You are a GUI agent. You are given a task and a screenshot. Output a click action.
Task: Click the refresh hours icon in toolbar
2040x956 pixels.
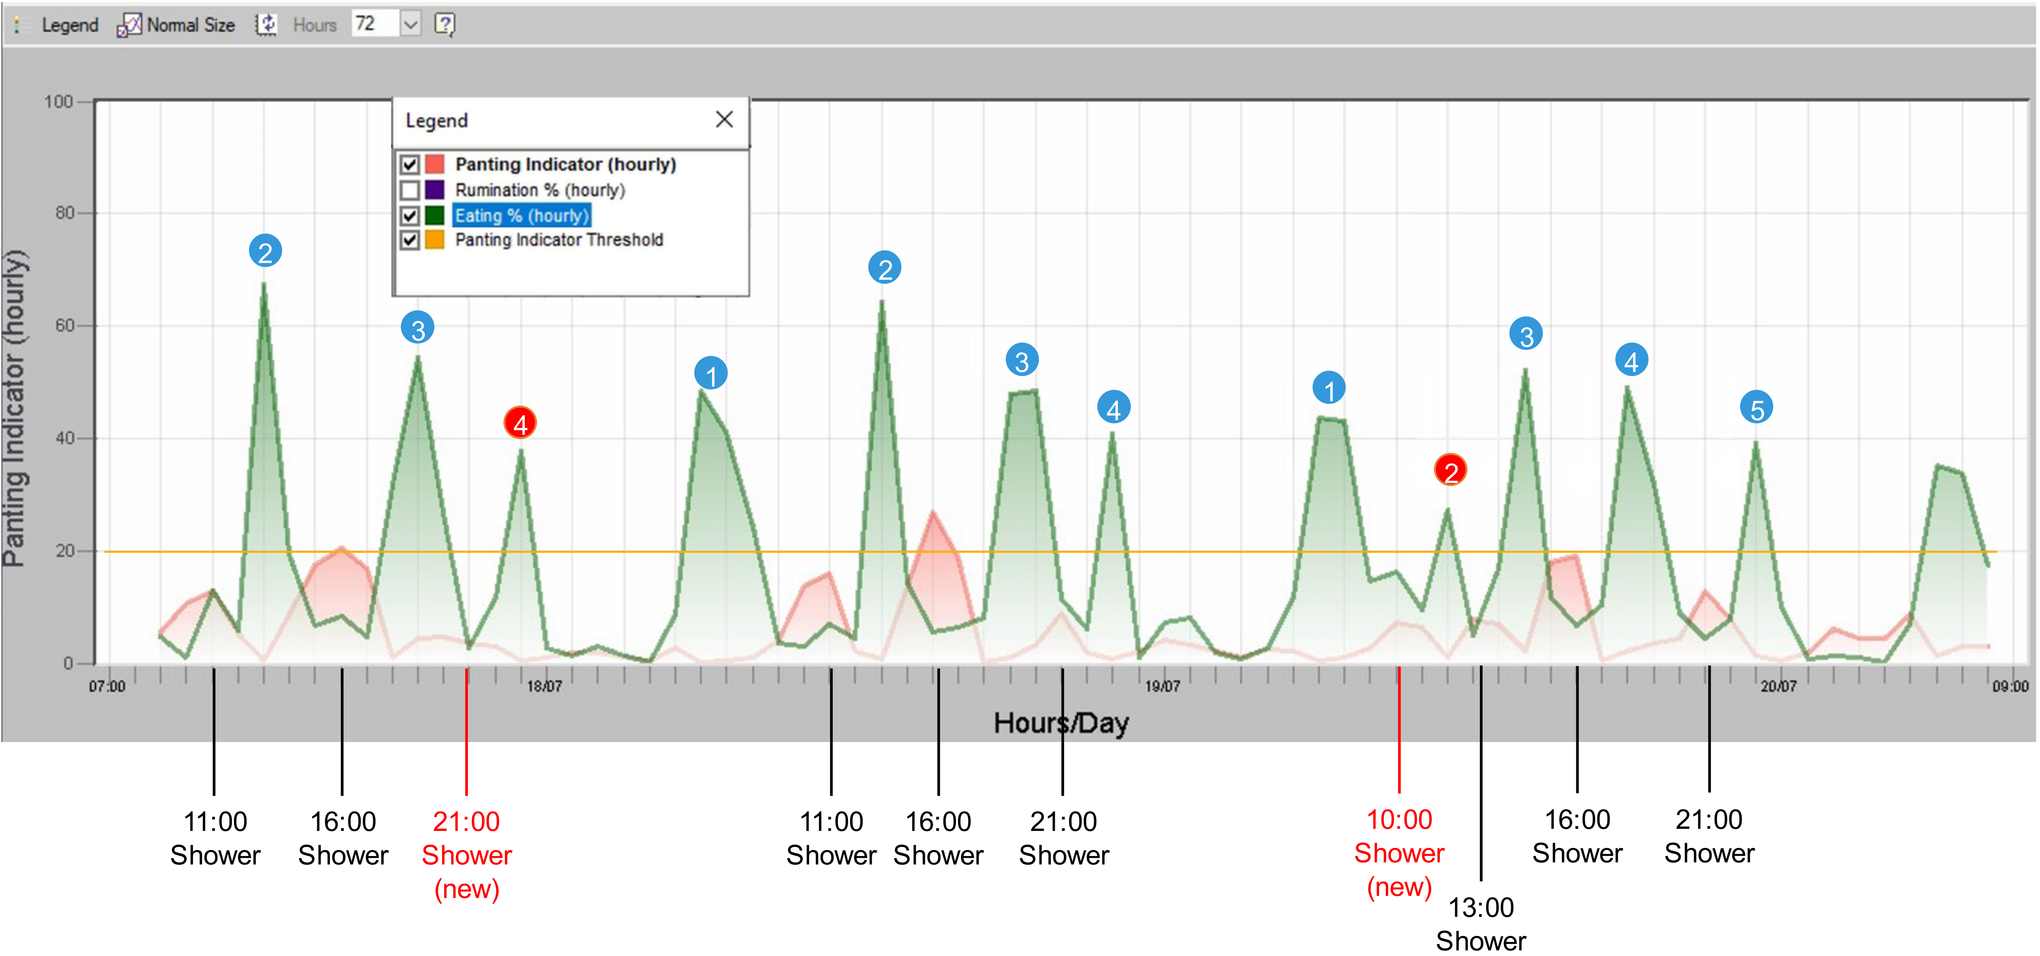(266, 24)
